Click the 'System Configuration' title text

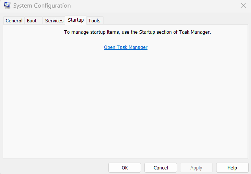pyautogui.click(x=42, y=6)
